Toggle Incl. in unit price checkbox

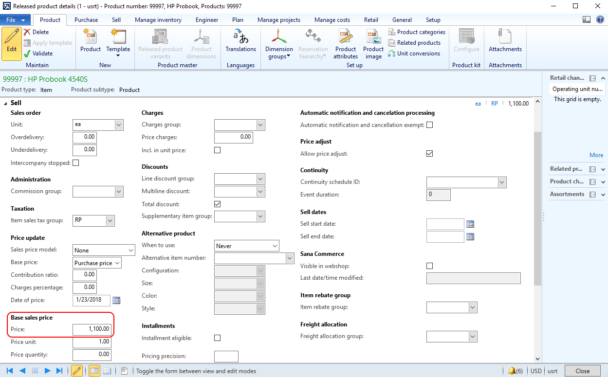point(218,150)
